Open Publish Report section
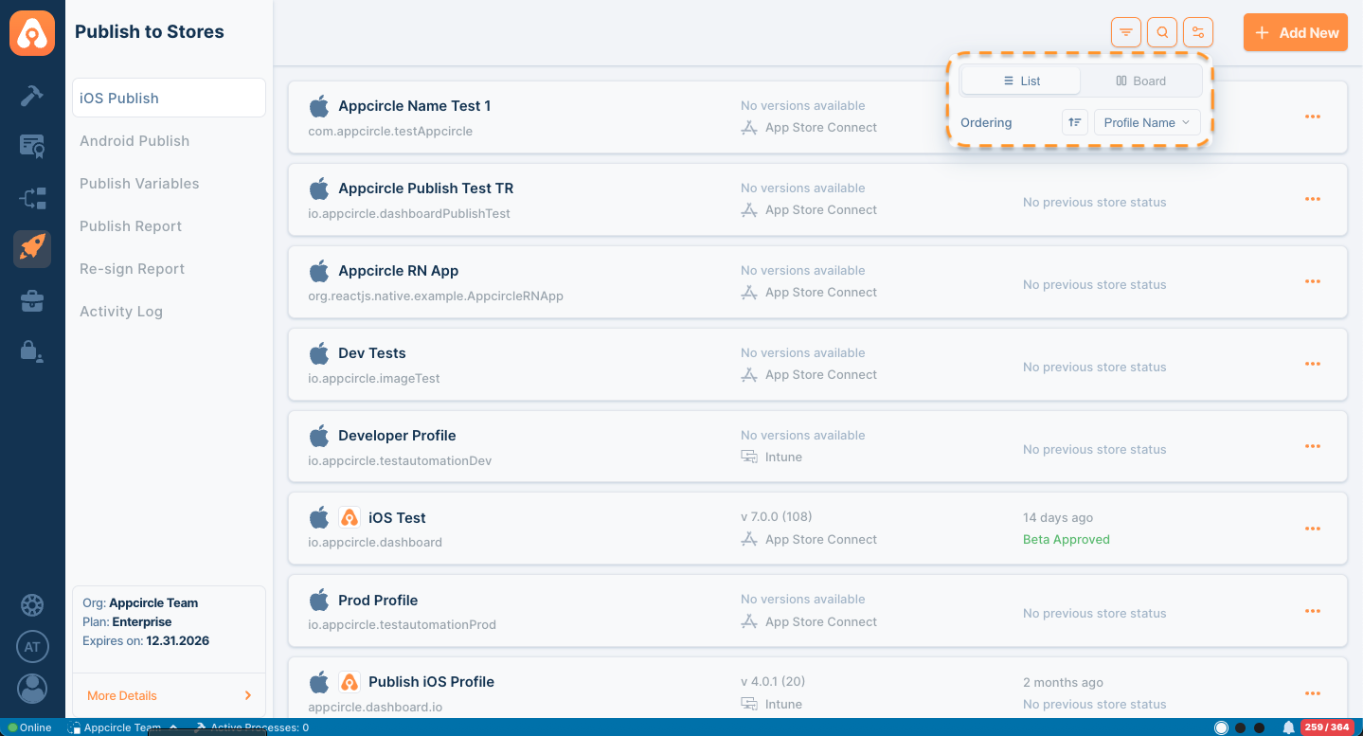 pyautogui.click(x=131, y=225)
